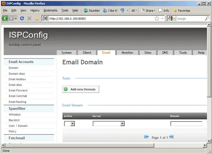Jump to the first page arrow icon
The image size is (212, 154).
coord(146,137)
